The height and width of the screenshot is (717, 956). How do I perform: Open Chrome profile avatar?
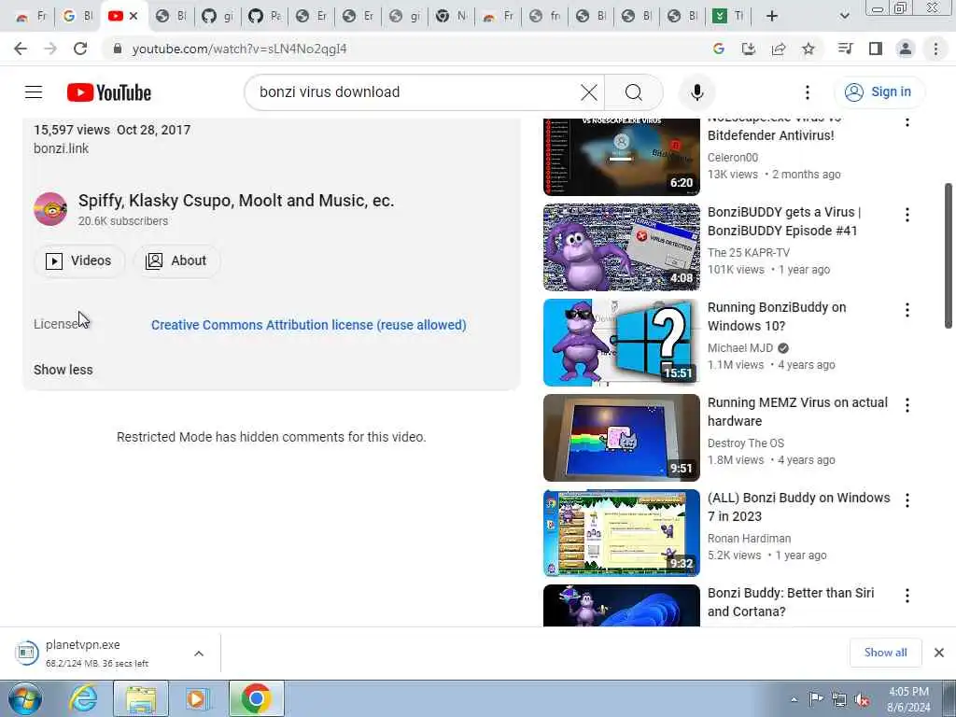[x=906, y=49]
